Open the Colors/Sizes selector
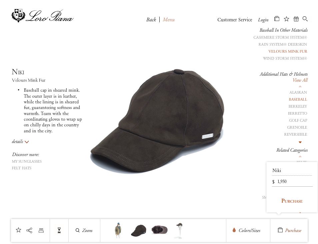Image resolution: width=318 pixels, height=244 pixels. click(246, 230)
